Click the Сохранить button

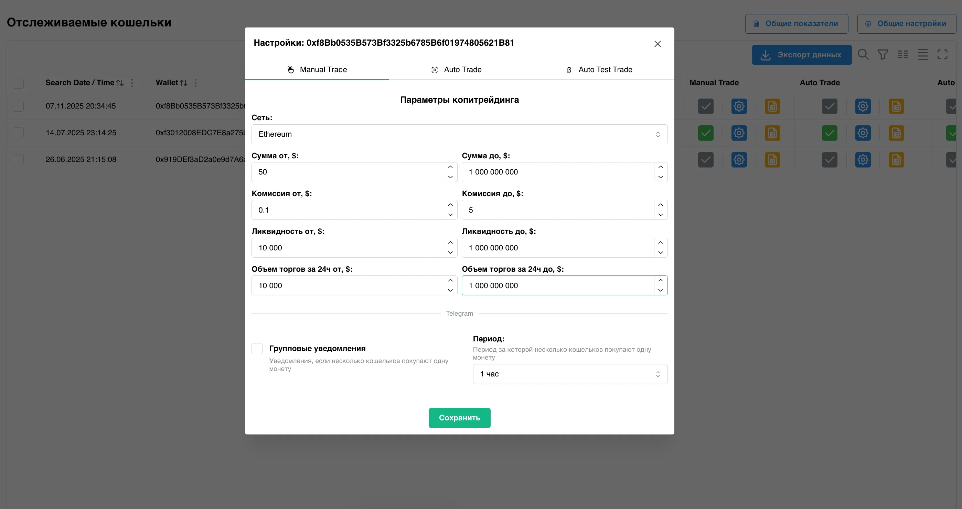pos(459,418)
